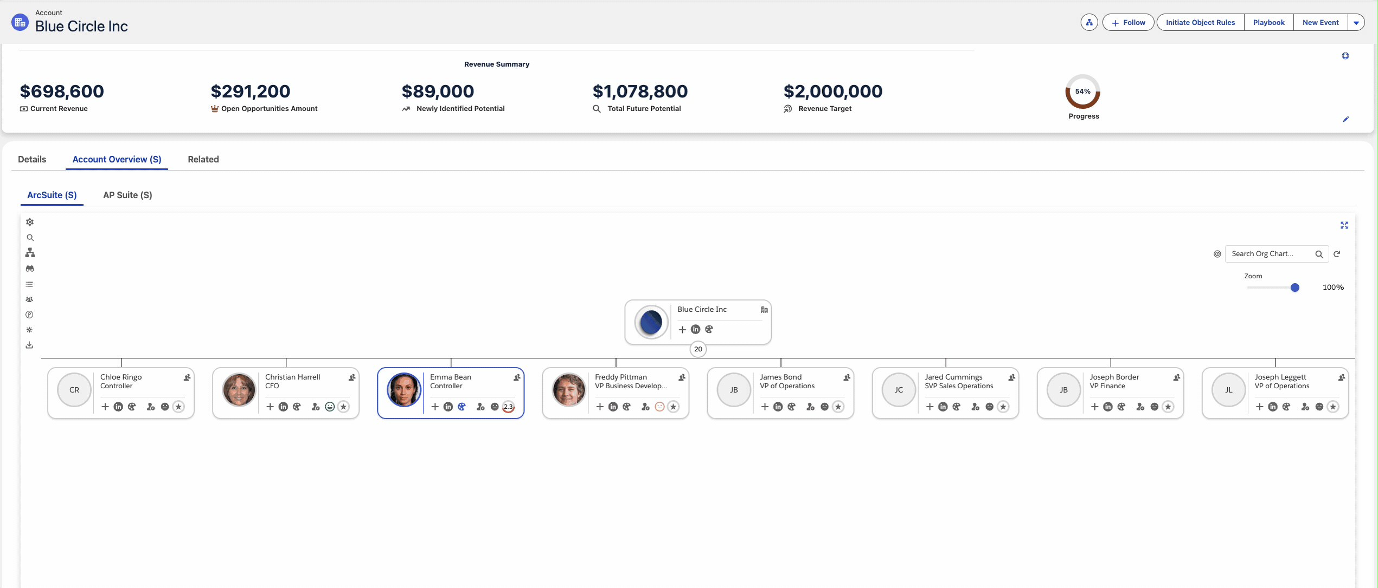Click the Follow button
The image size is (1378, 588).
pyautogui.click(x=1128, y=23)
